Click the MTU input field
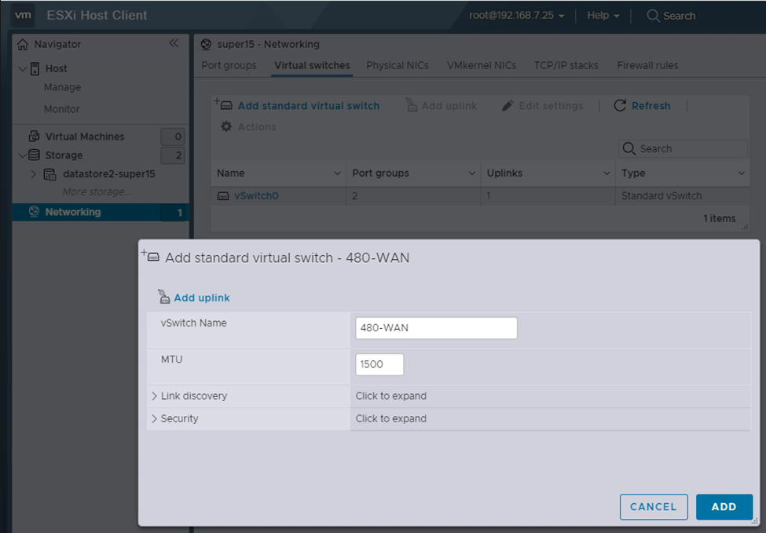The image size is (766, 533). (379, 364)
